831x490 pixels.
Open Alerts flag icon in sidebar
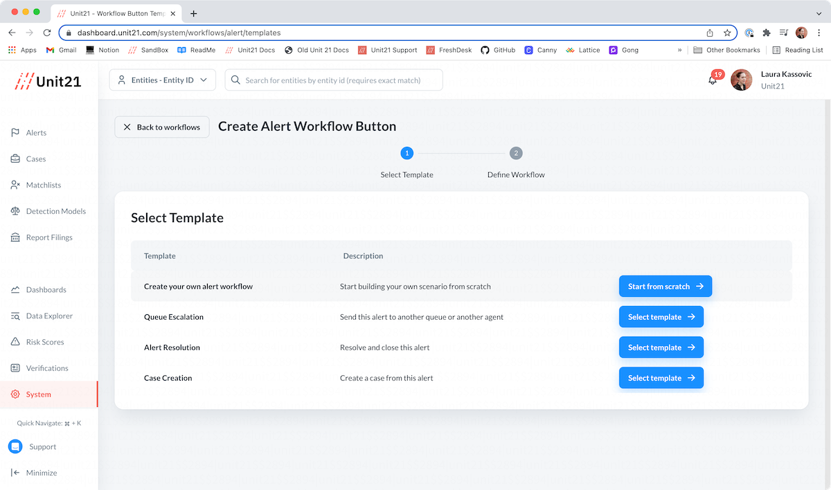point(15,133)
